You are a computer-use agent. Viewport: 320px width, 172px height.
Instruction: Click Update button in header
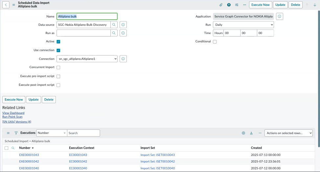tap(280, 5)
